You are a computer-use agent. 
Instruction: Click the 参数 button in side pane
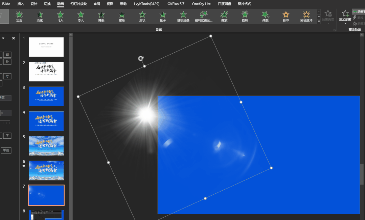(5, 98)
